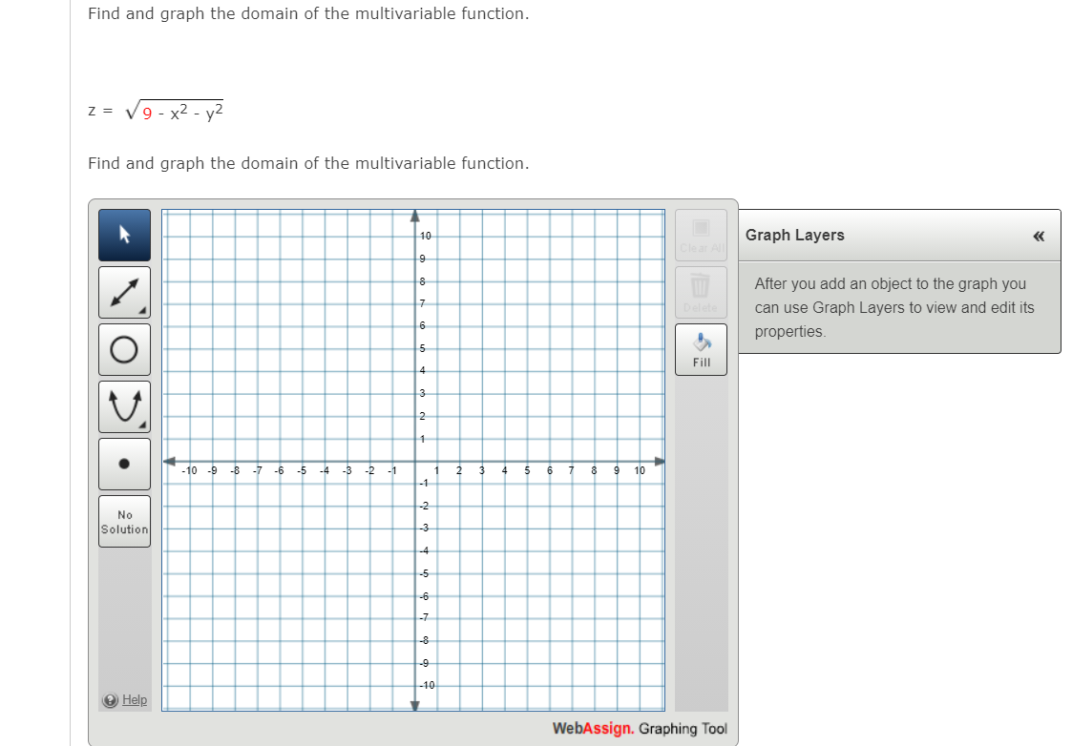1072x746 pixels.
Task: Click the Delete trash can icon
Action: [701, 291]
